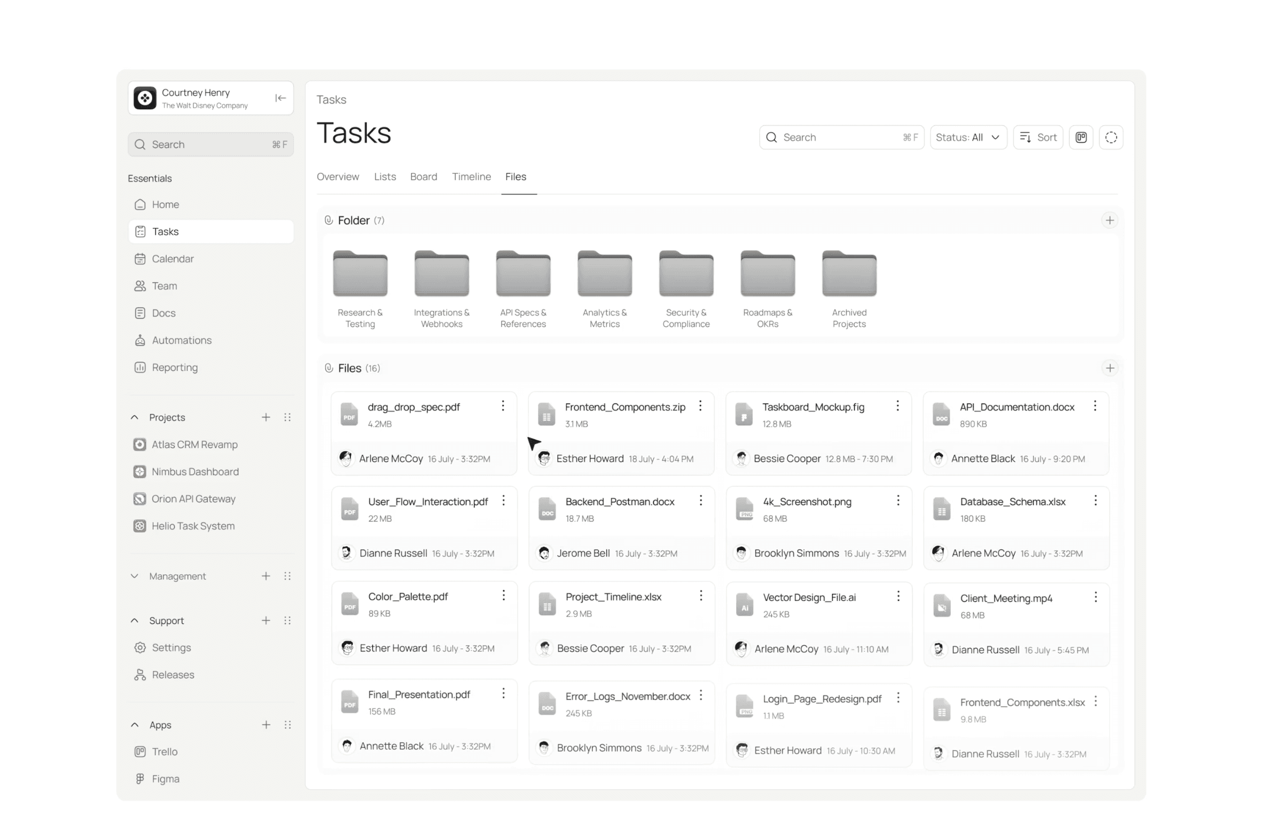The width and height of the screenshot is (1265, 840).
Task: Add a new file with the Files plus icon
Action: click(1109, 368)
